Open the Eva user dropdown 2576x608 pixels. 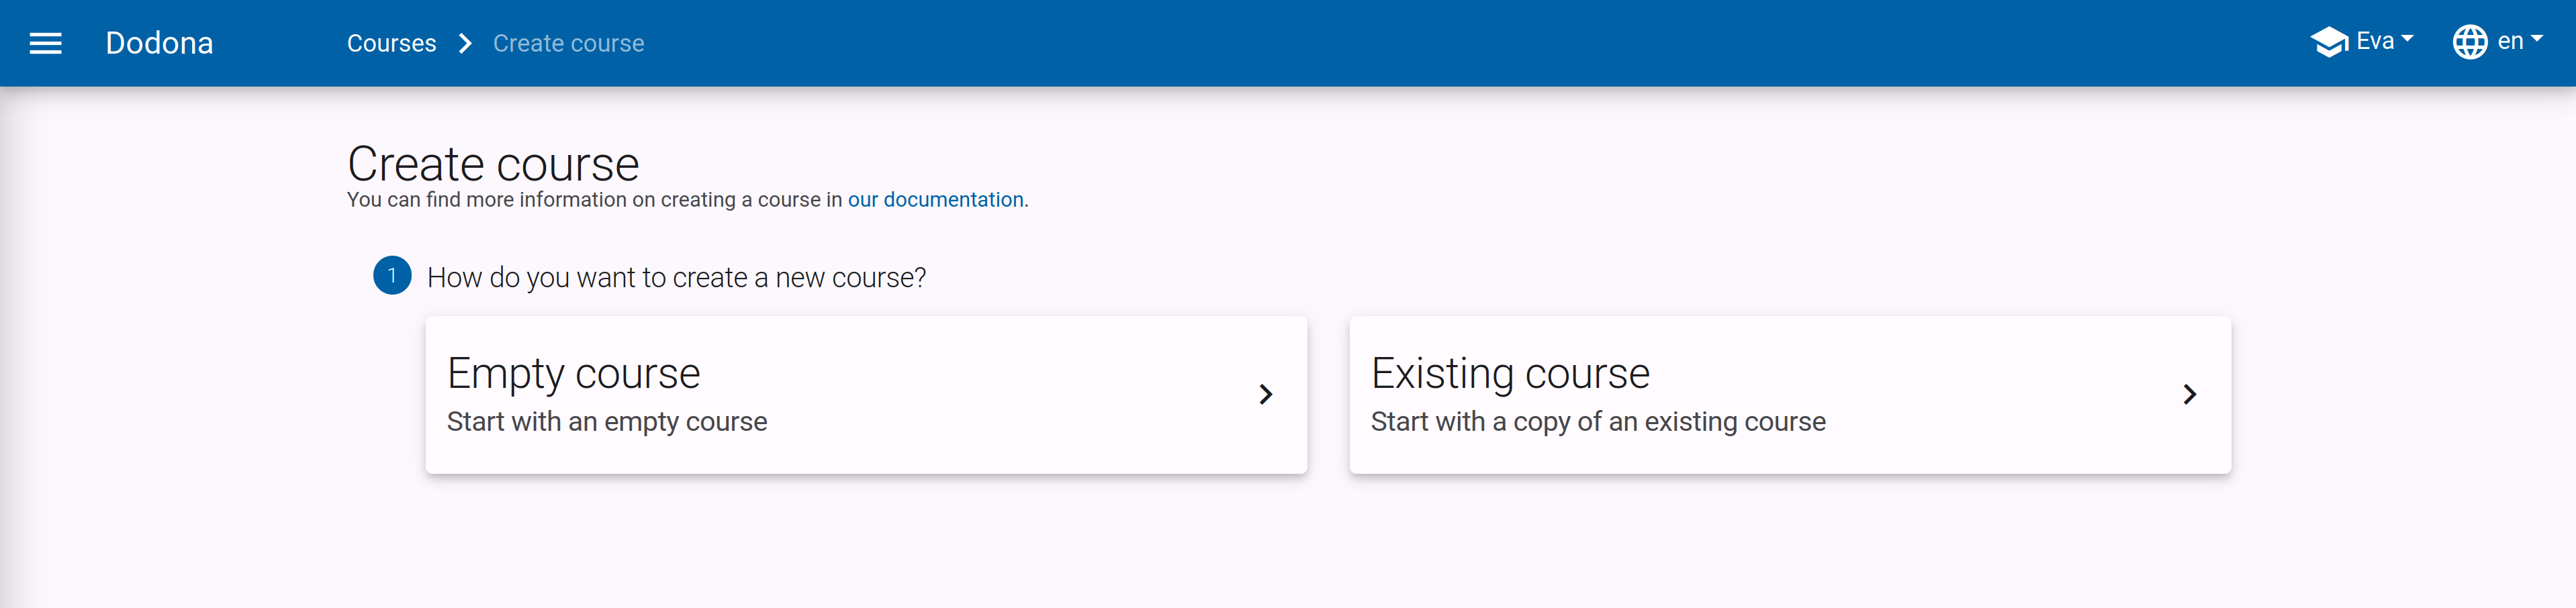click(2362, 42)
